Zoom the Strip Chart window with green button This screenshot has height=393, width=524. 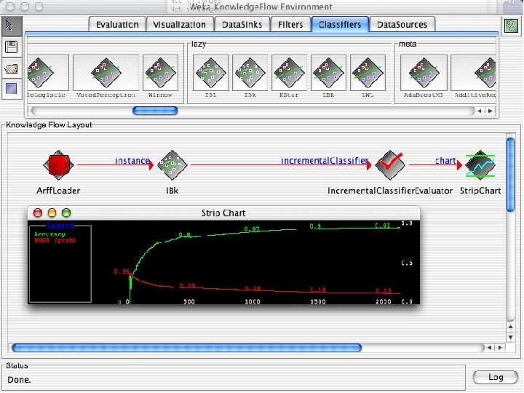click(66, 213)
